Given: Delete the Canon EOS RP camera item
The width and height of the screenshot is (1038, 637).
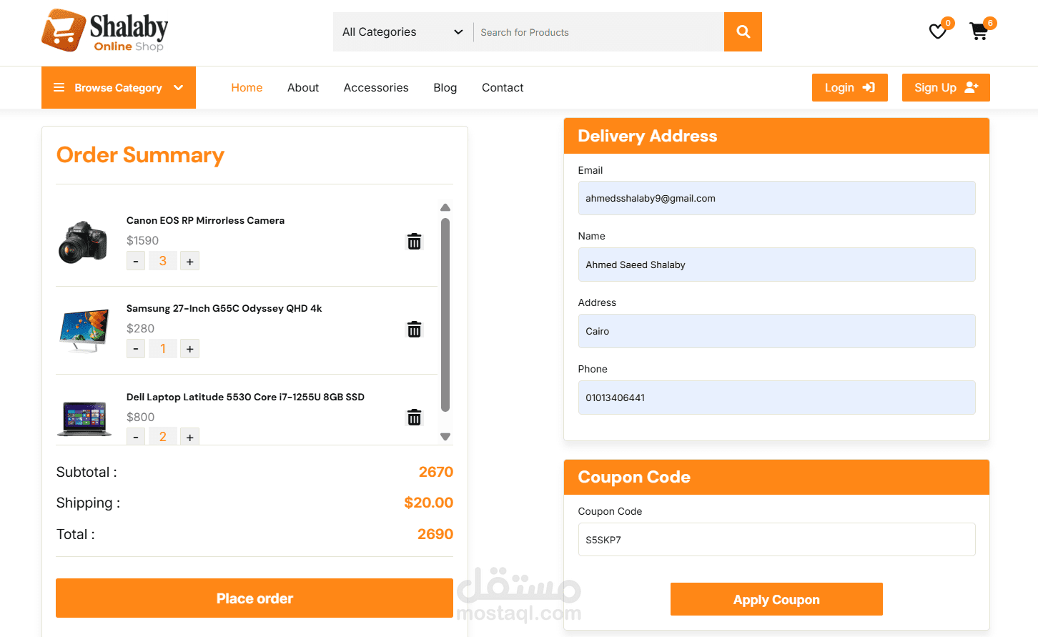Looking at the screenshot, I should pyautogui.click(x=414, y=242).
